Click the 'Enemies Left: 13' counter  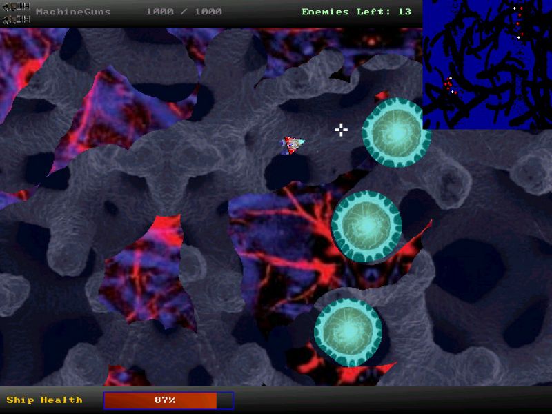pos(356,12)
